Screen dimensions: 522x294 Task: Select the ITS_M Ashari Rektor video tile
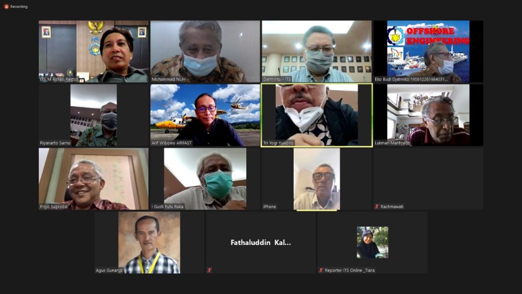coord(94,51)
